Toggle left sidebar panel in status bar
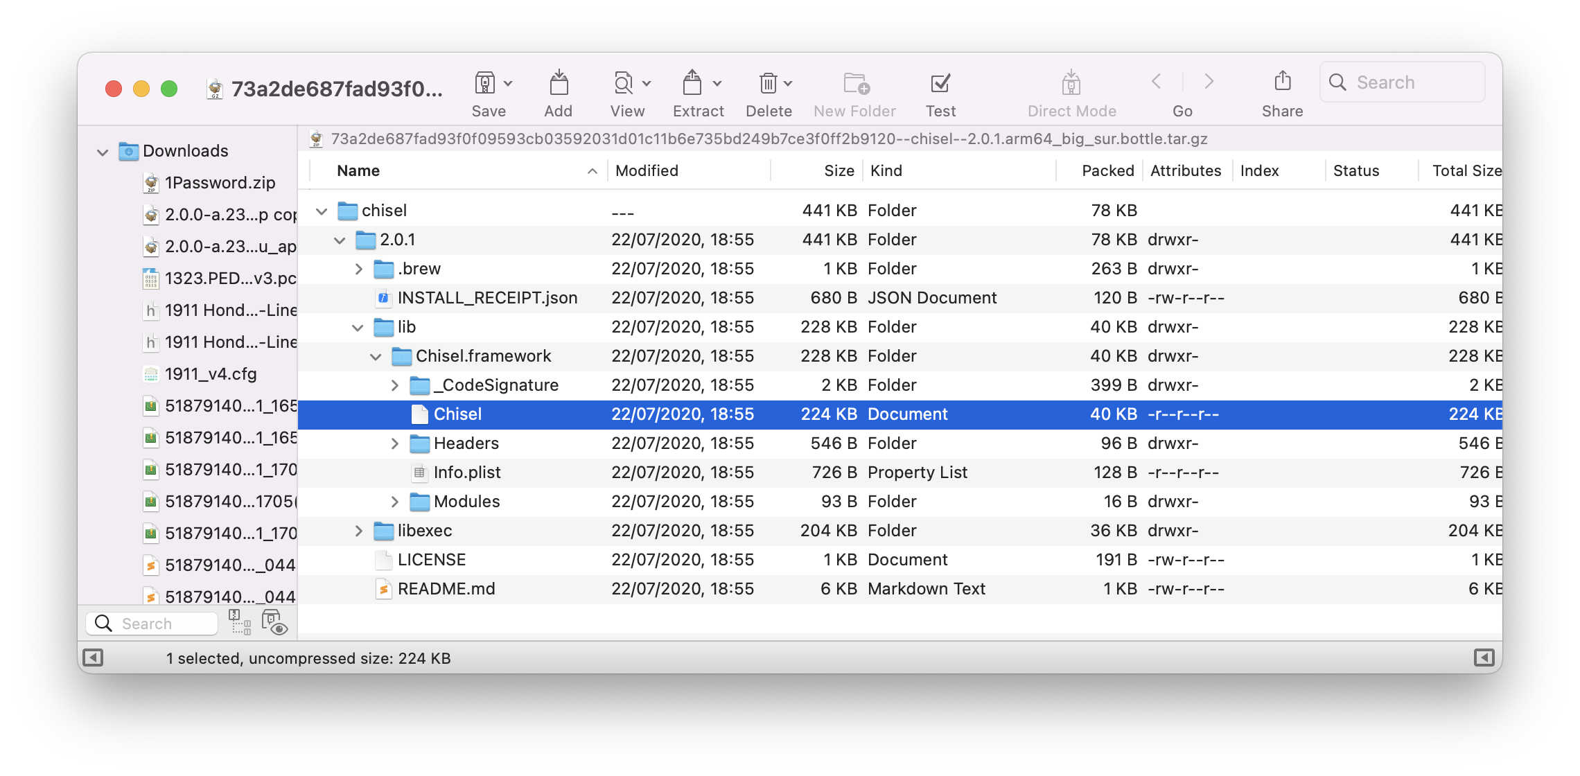 (x=93, y=658)
